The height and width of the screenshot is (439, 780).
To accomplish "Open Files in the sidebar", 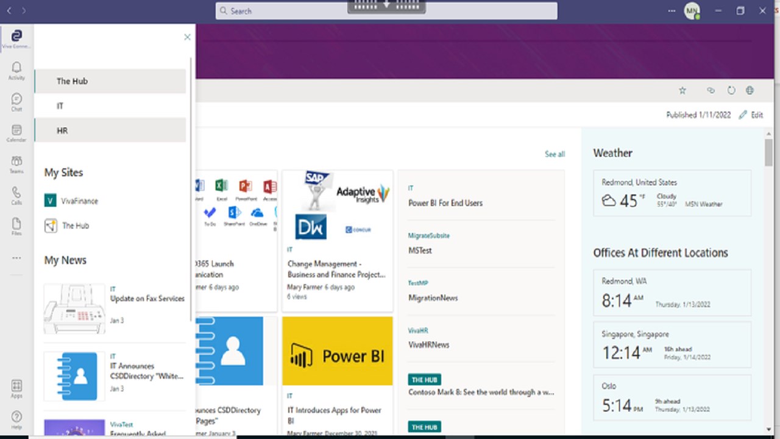I will click(x=16, y=227).
